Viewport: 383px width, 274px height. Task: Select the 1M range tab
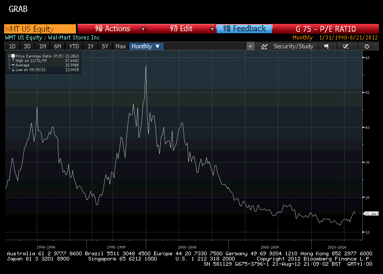[x=43, y=46]
